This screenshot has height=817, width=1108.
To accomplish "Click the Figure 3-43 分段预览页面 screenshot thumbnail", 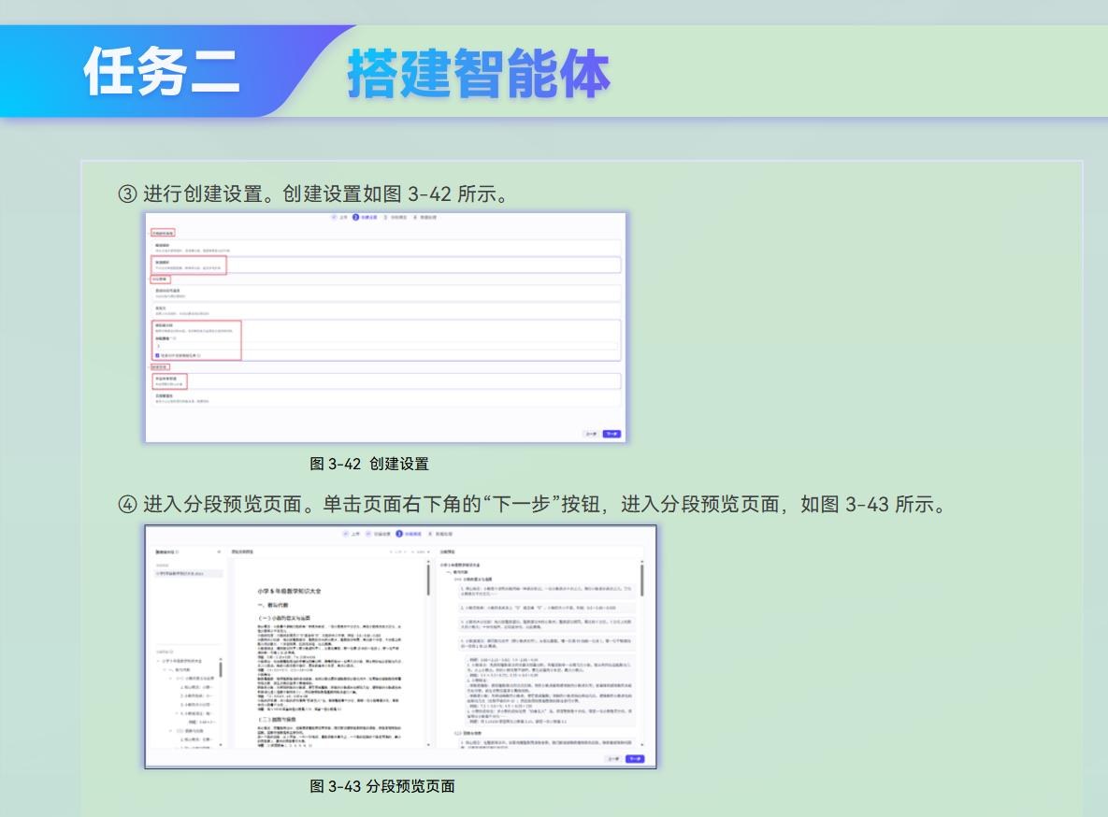I will (x=401, y=647).
